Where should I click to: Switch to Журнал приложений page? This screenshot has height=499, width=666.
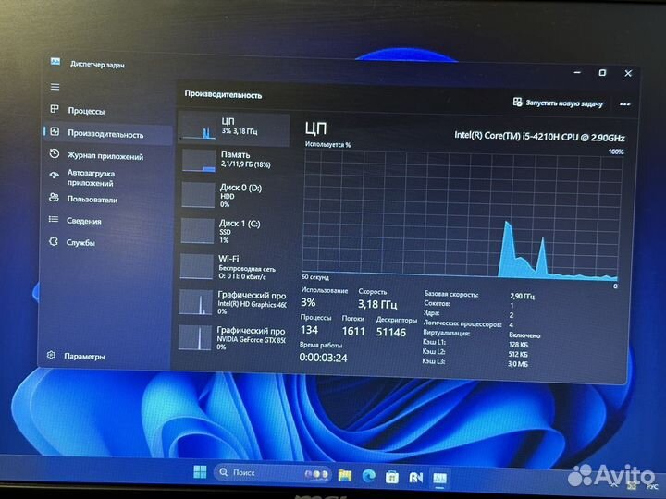[105, 156]
